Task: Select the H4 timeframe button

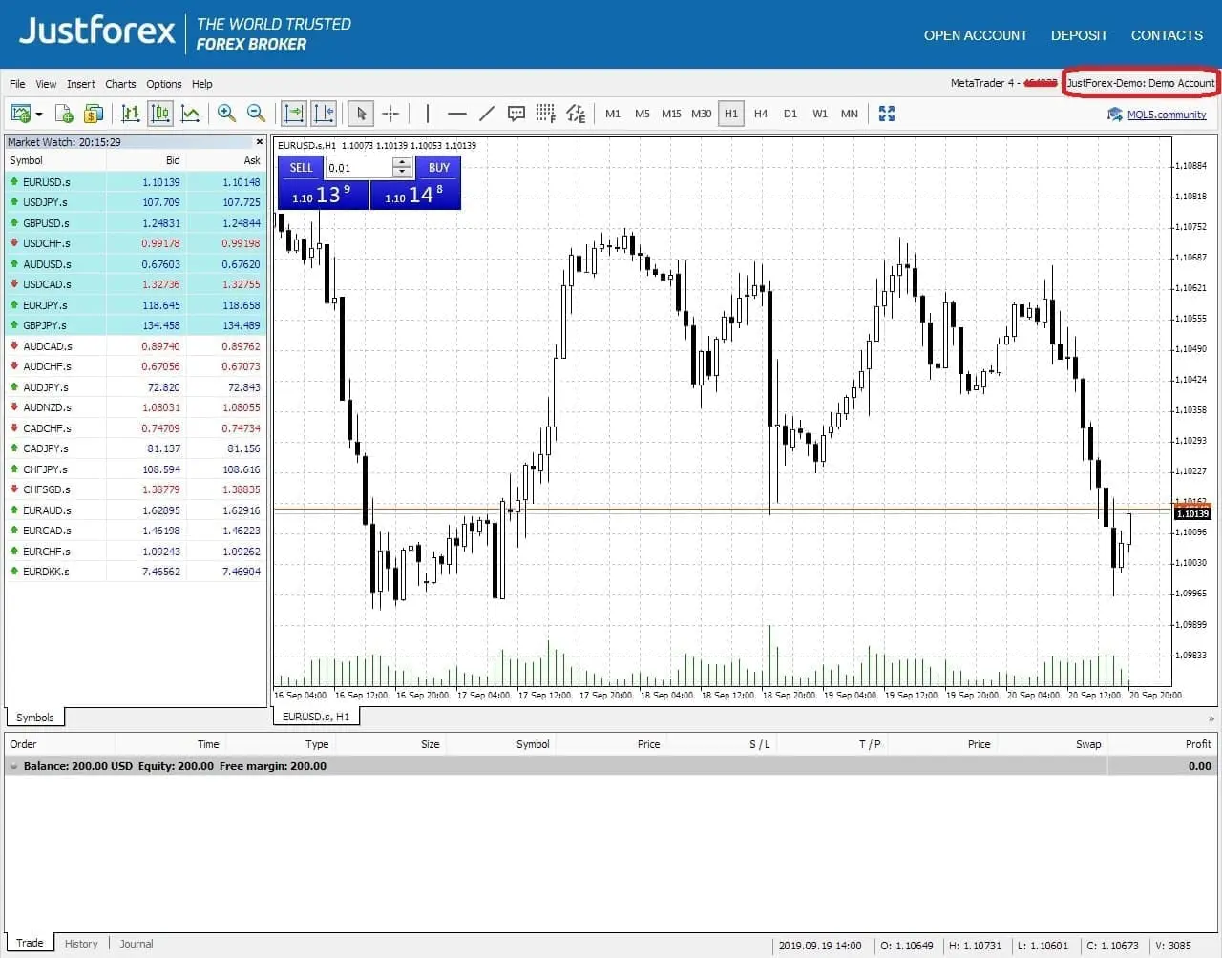Action: (x=760, y=114)
